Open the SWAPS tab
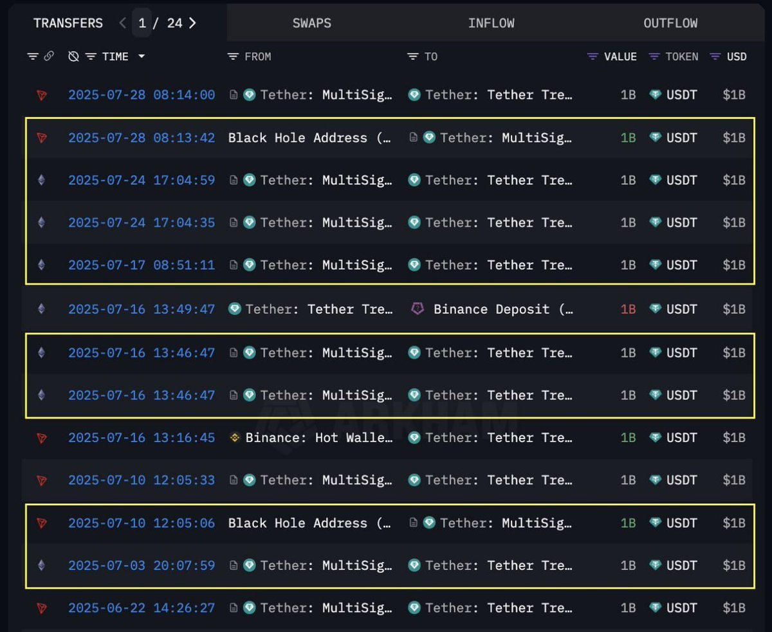The width and height of the screenshot is (772, 632). (312, 23)
